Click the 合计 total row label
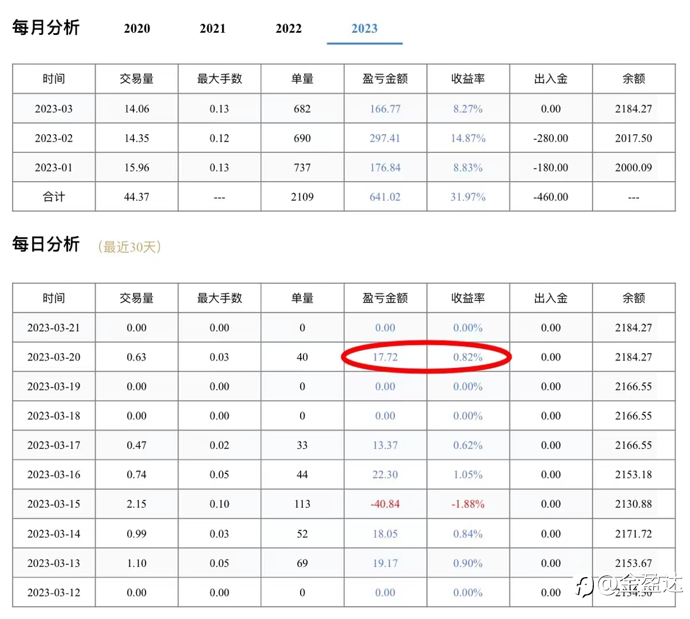This screenshot has height=619, width=690. tap(54, 197)
